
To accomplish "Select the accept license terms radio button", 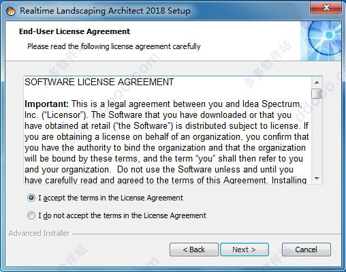I will coord(31,198).
